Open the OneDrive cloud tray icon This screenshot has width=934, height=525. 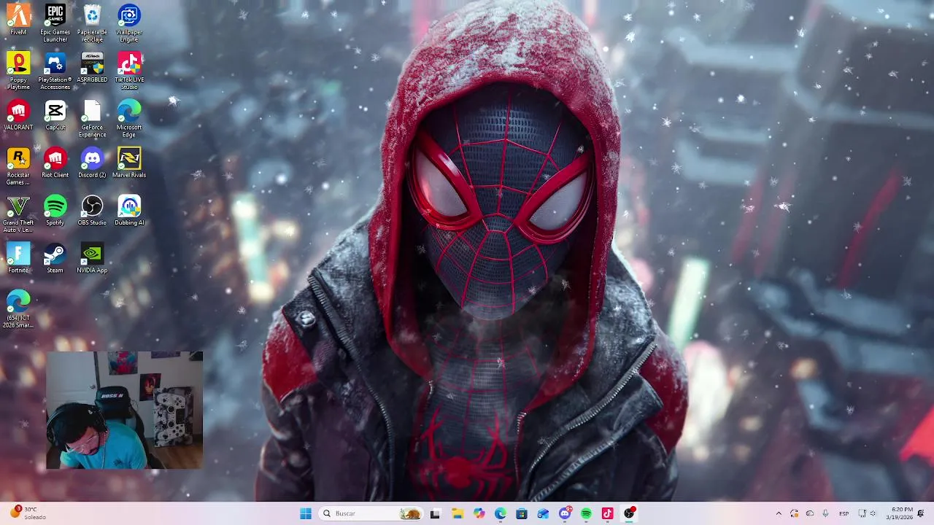(x=810, y=513)
